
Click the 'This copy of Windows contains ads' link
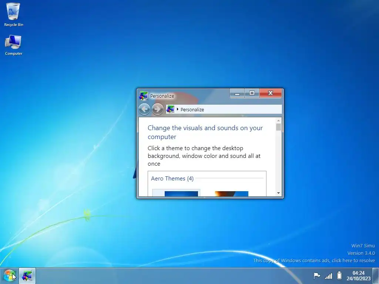click(314, 260)
